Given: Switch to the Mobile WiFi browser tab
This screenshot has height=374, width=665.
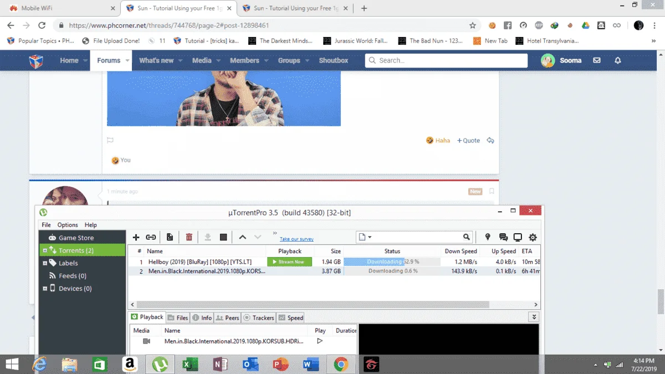Looking at the screenshot, I should pos(60,8).
